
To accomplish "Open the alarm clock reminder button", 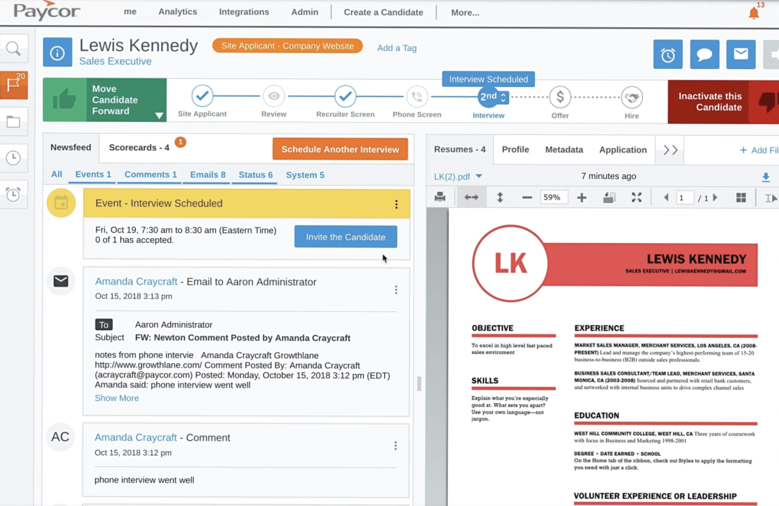I will tap(668, 54).
